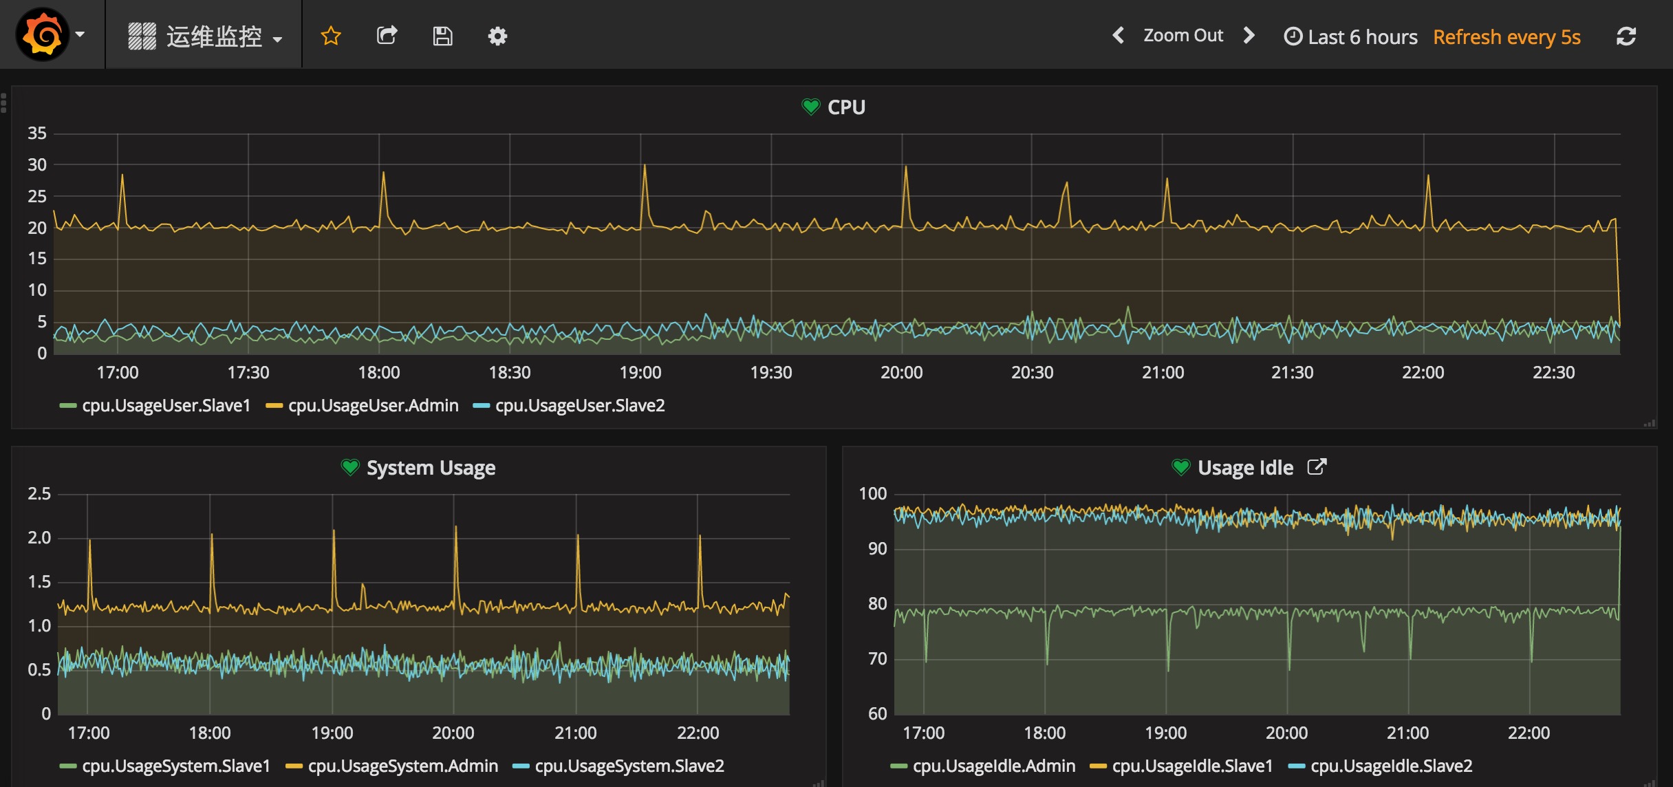Click the 17:30 label on CPU x-axis
The height and width of the screenshot is (787, 1673).
tap(248, 373)
